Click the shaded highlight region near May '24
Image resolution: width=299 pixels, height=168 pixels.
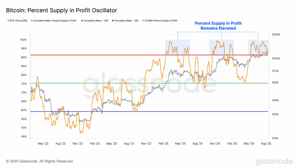[177, 47]
